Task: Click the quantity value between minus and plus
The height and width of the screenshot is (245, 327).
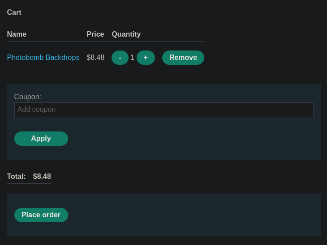Action: point(133,58)
